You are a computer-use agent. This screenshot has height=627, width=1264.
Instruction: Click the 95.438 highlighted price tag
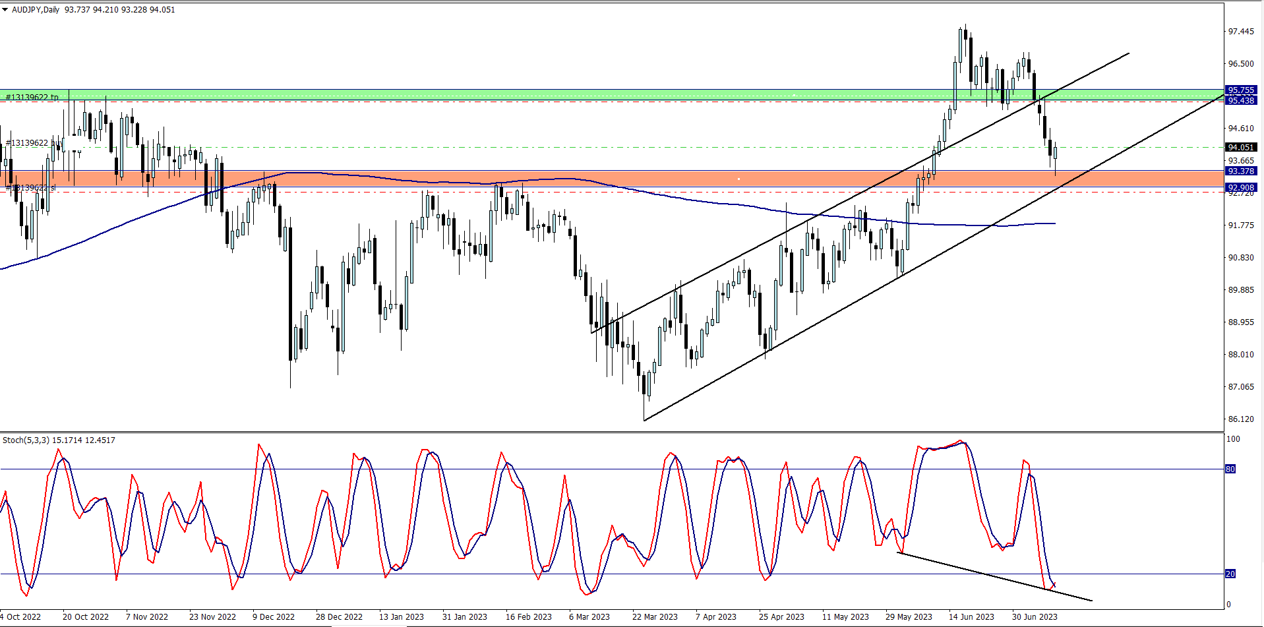point(1241,100)
